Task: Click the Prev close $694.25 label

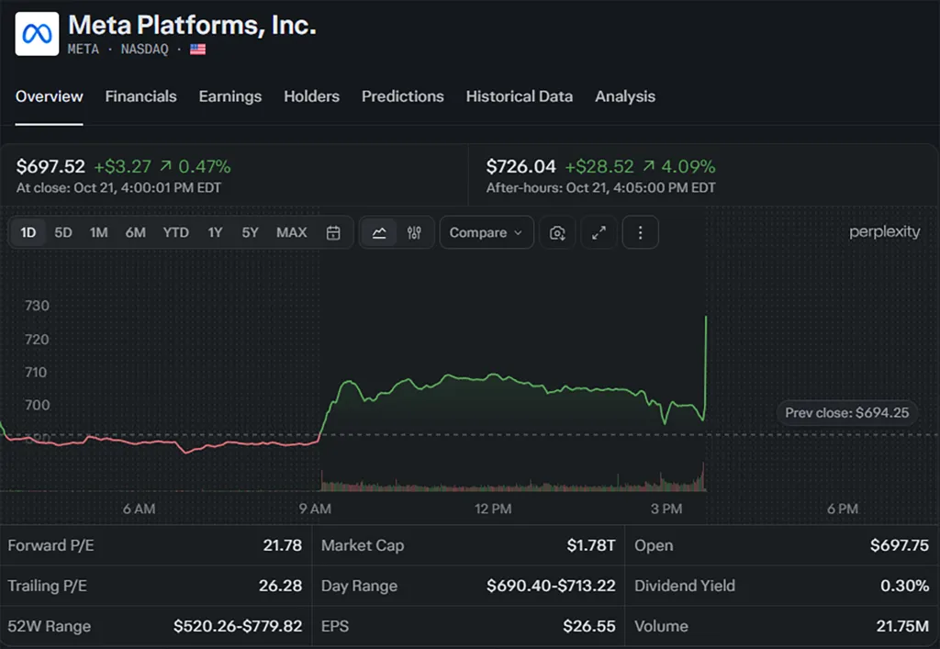Action: tap(847, 413)
